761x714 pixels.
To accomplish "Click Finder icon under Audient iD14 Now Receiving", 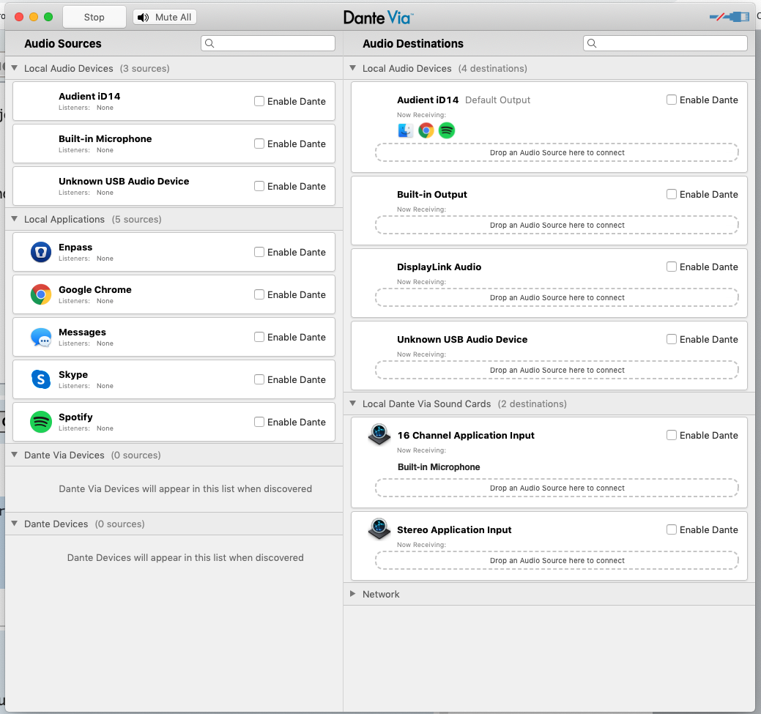I will [406, 130].
